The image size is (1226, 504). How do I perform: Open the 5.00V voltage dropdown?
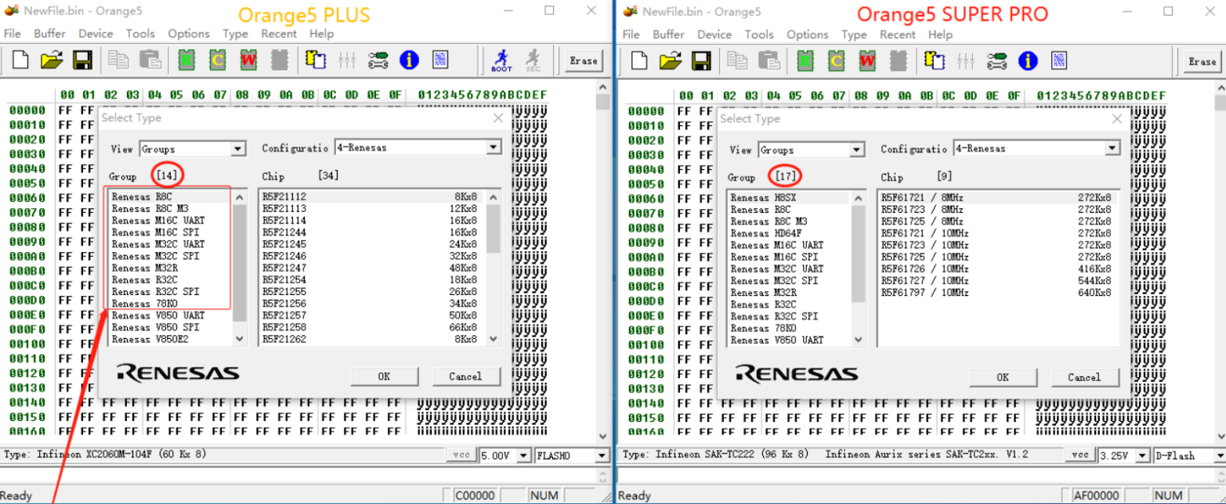(524, 455)
